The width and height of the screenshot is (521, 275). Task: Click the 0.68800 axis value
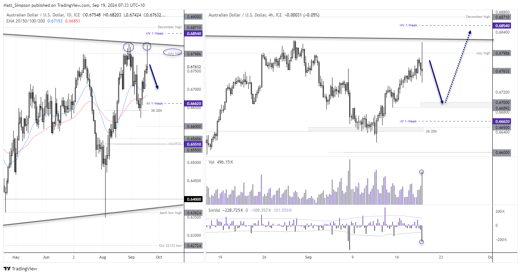(x=502, y=12)
